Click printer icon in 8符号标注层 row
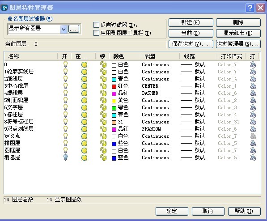 click(x=253, y=122)
